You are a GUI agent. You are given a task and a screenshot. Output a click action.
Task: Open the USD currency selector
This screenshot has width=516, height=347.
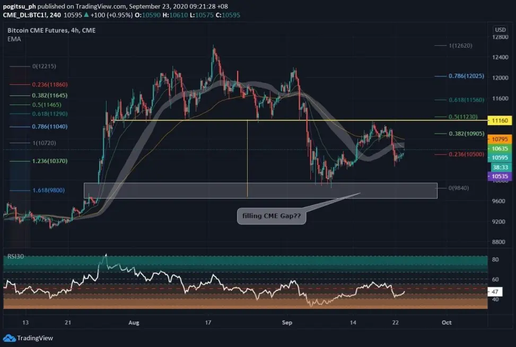coord(500,30)
